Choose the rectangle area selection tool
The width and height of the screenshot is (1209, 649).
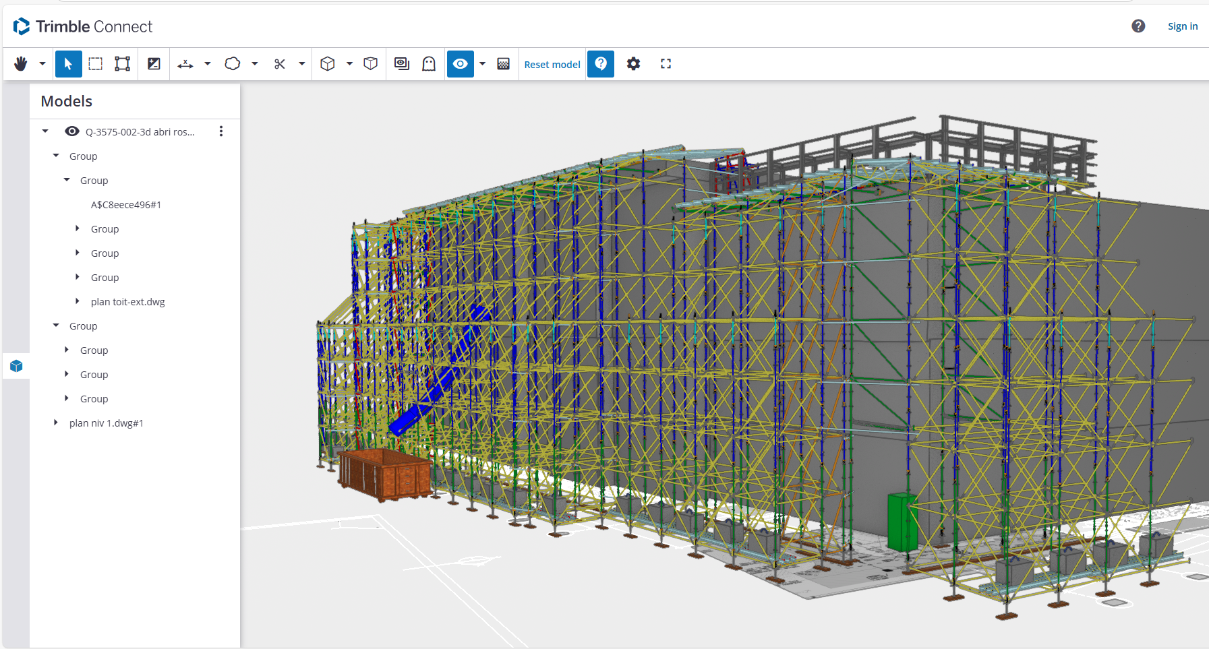(96, 64)
